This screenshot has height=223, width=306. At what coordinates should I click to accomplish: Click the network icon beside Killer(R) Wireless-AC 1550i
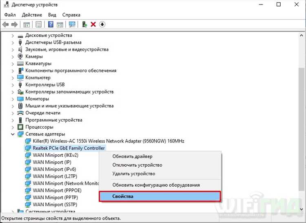coord(28,141)
